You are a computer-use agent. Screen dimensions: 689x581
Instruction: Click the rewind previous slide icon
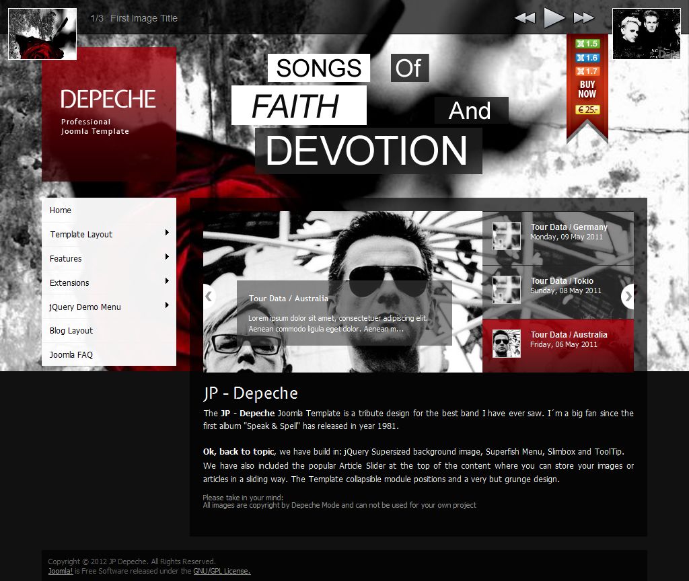point(525,18)
